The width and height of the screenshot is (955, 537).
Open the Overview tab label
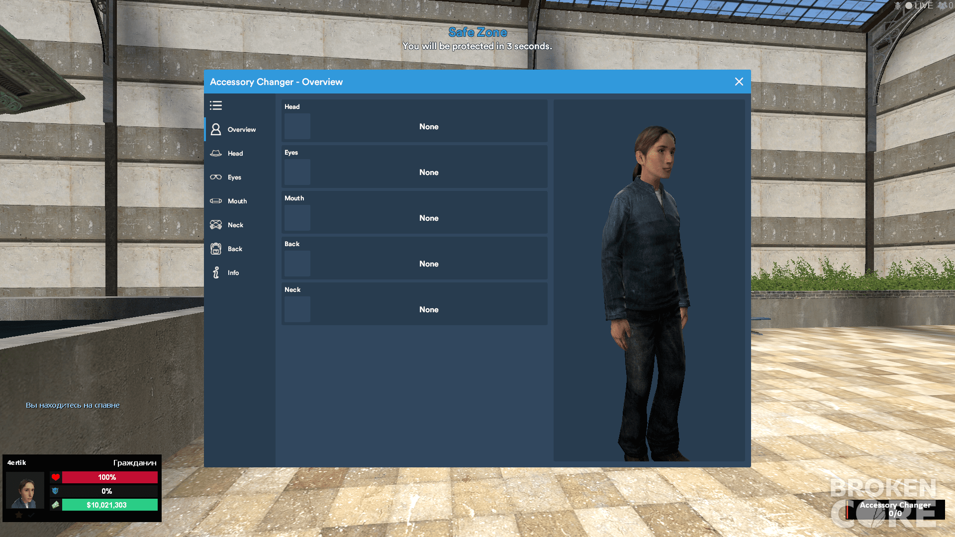coord(242,130)
